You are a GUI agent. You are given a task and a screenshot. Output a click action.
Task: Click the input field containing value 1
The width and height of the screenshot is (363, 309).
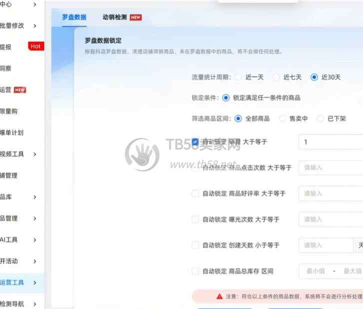[331, 142]
